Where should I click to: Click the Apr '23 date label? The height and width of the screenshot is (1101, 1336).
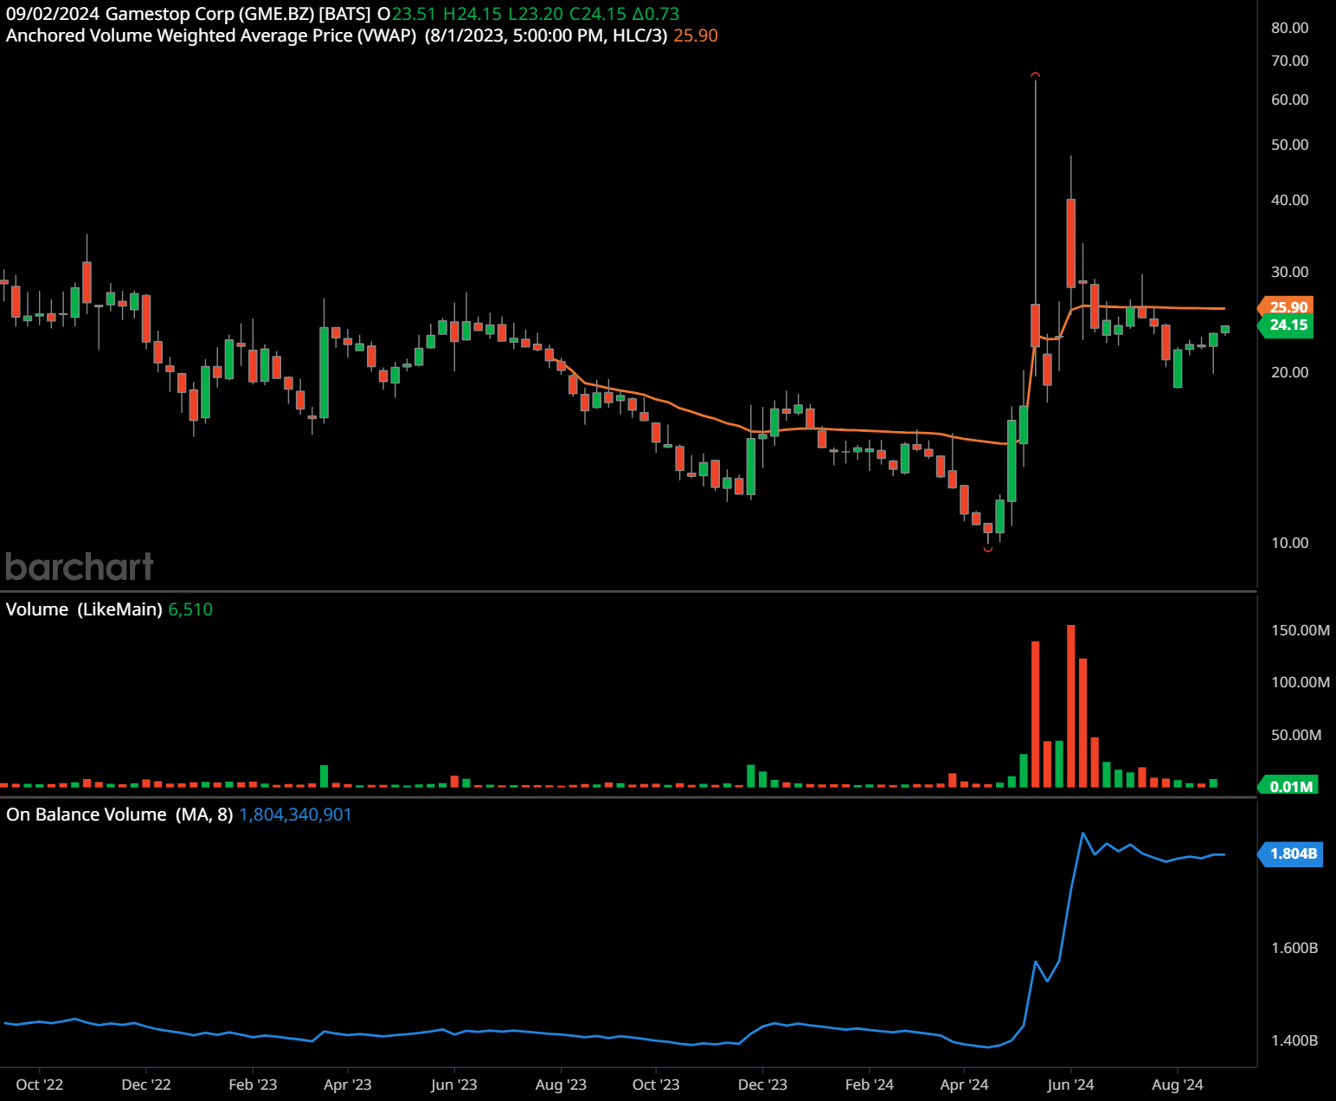pos(347,1085)
